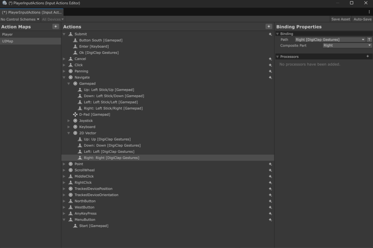Screen dimensions: 373x248
Task: Toggle the Auto-Save option
Action: [x=362, y=19]
